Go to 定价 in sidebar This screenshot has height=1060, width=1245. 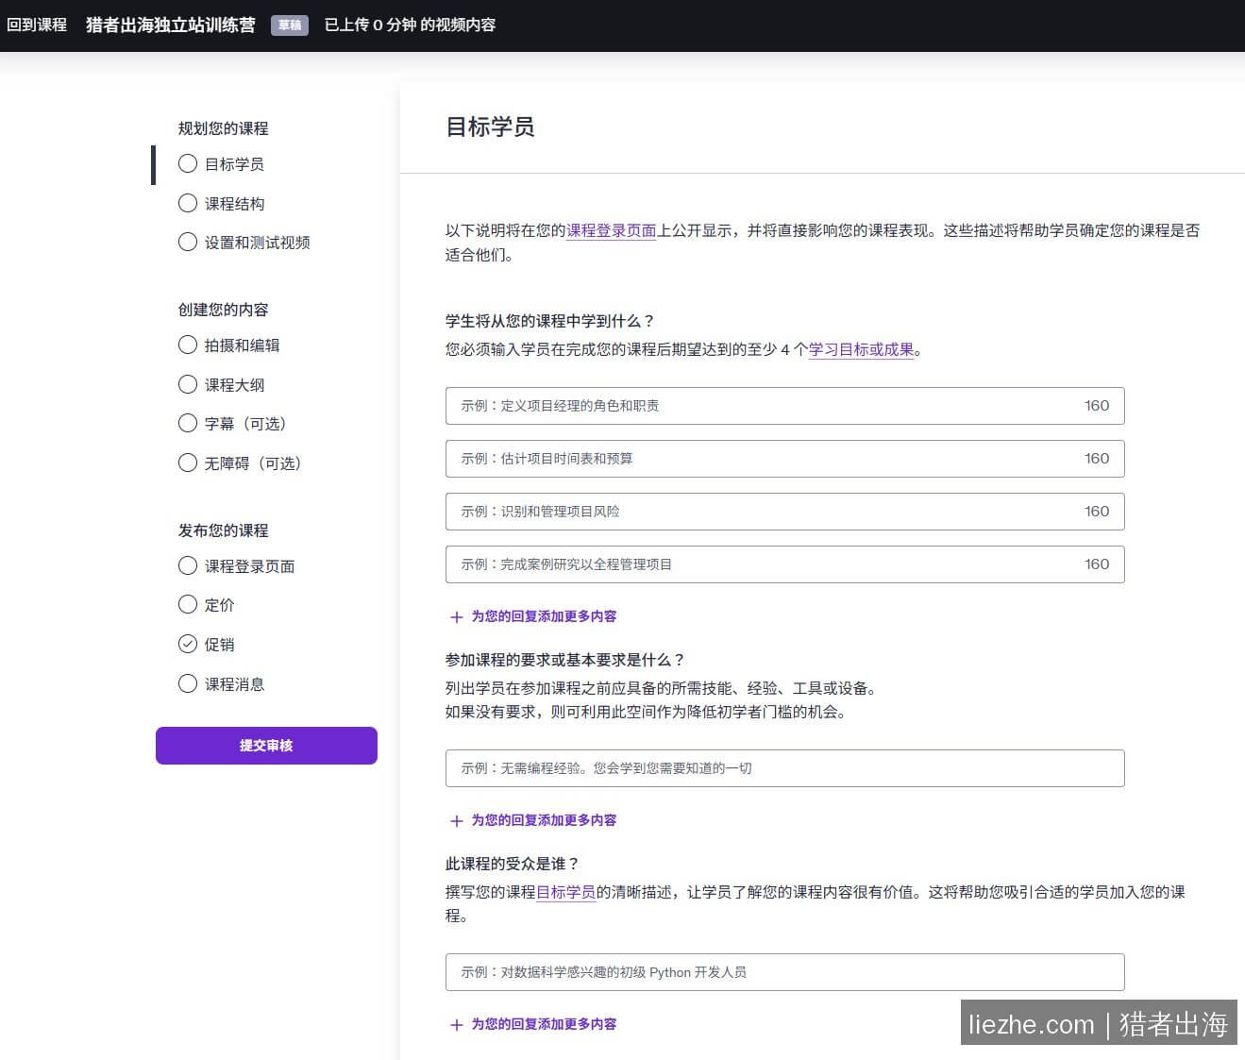(x=219, y=605)
